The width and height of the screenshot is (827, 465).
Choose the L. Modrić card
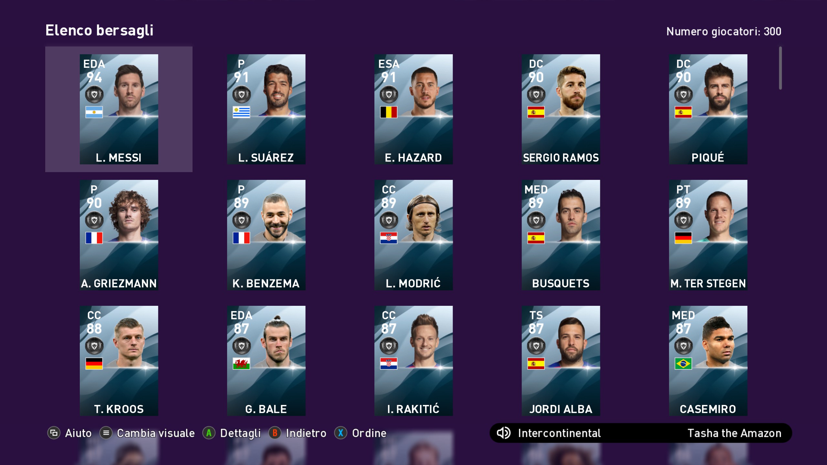pos(413,235)
